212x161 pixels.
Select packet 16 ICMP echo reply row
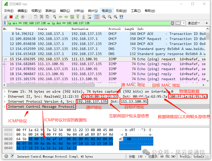click(x=104, y=64)
